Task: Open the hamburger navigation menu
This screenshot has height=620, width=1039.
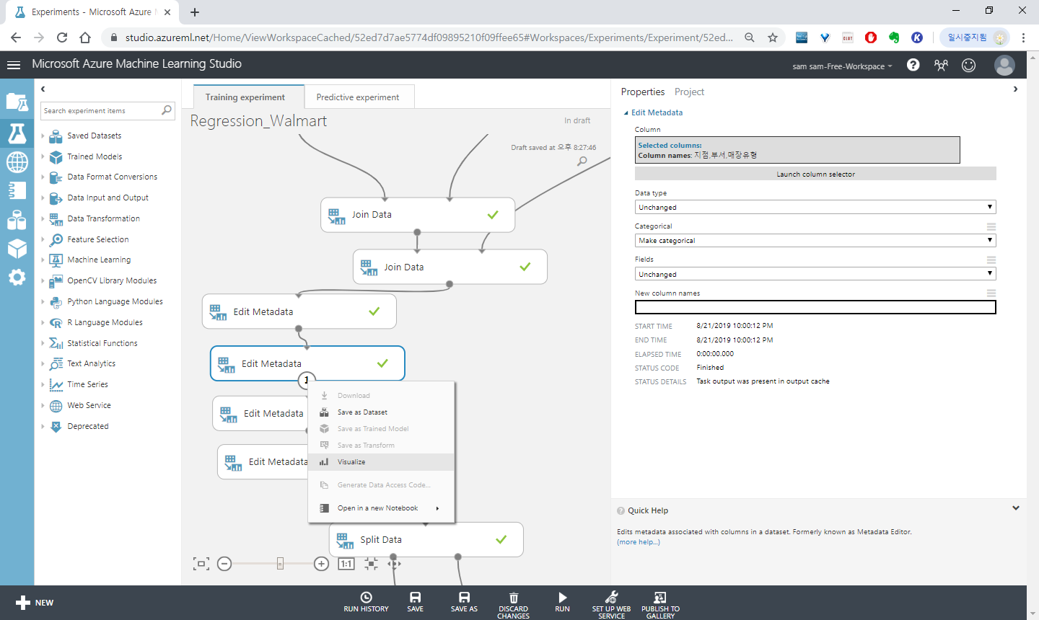Action: click(x=13, y=65)
